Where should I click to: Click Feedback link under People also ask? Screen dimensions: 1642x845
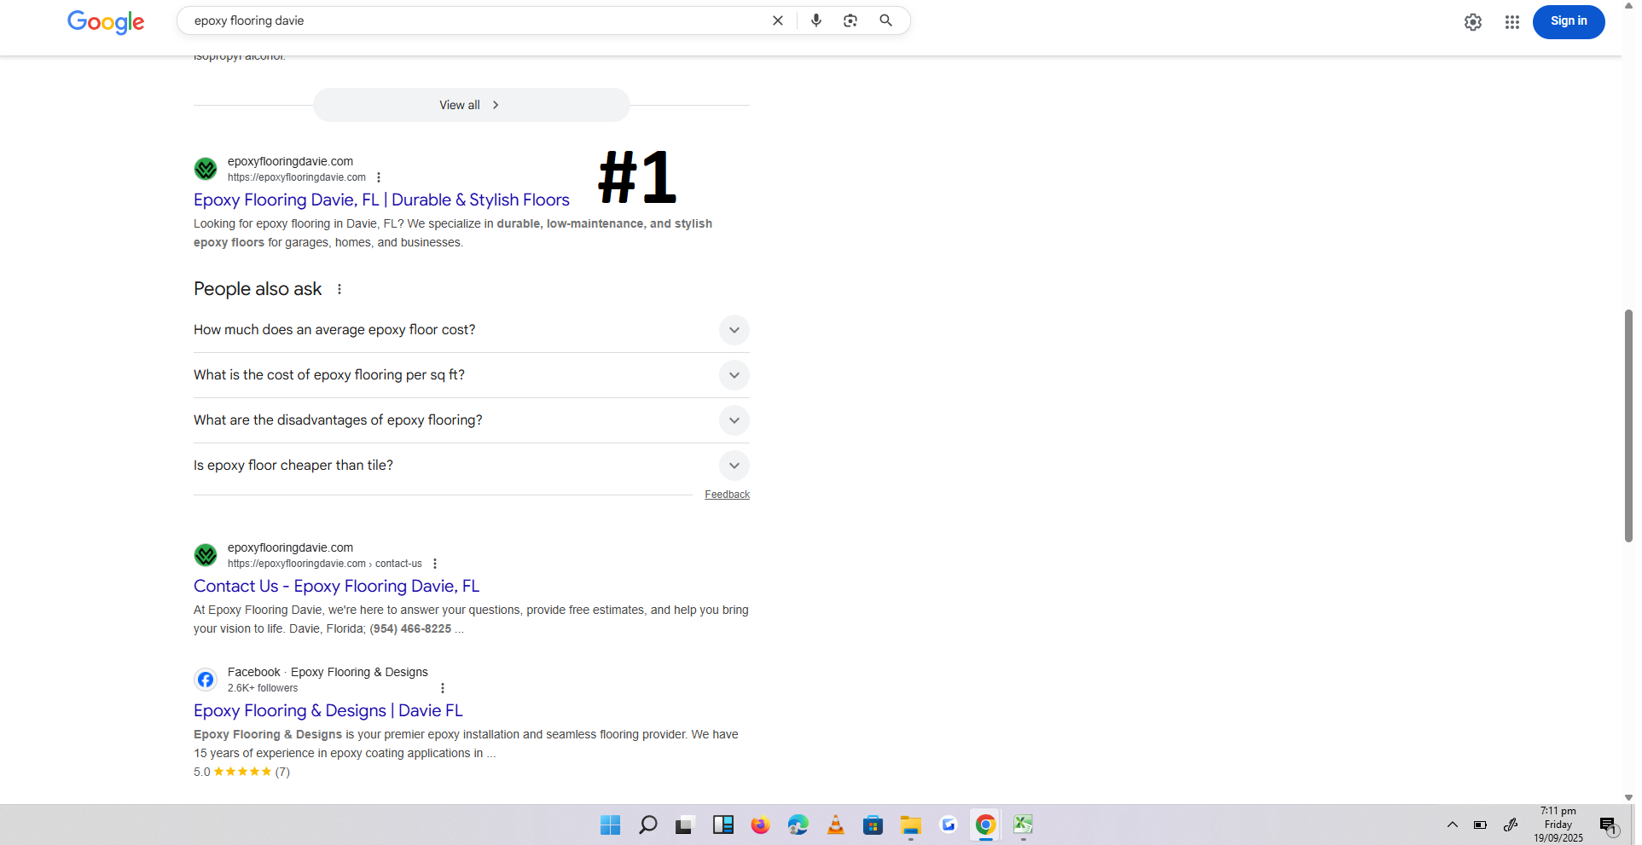[727, 495]
